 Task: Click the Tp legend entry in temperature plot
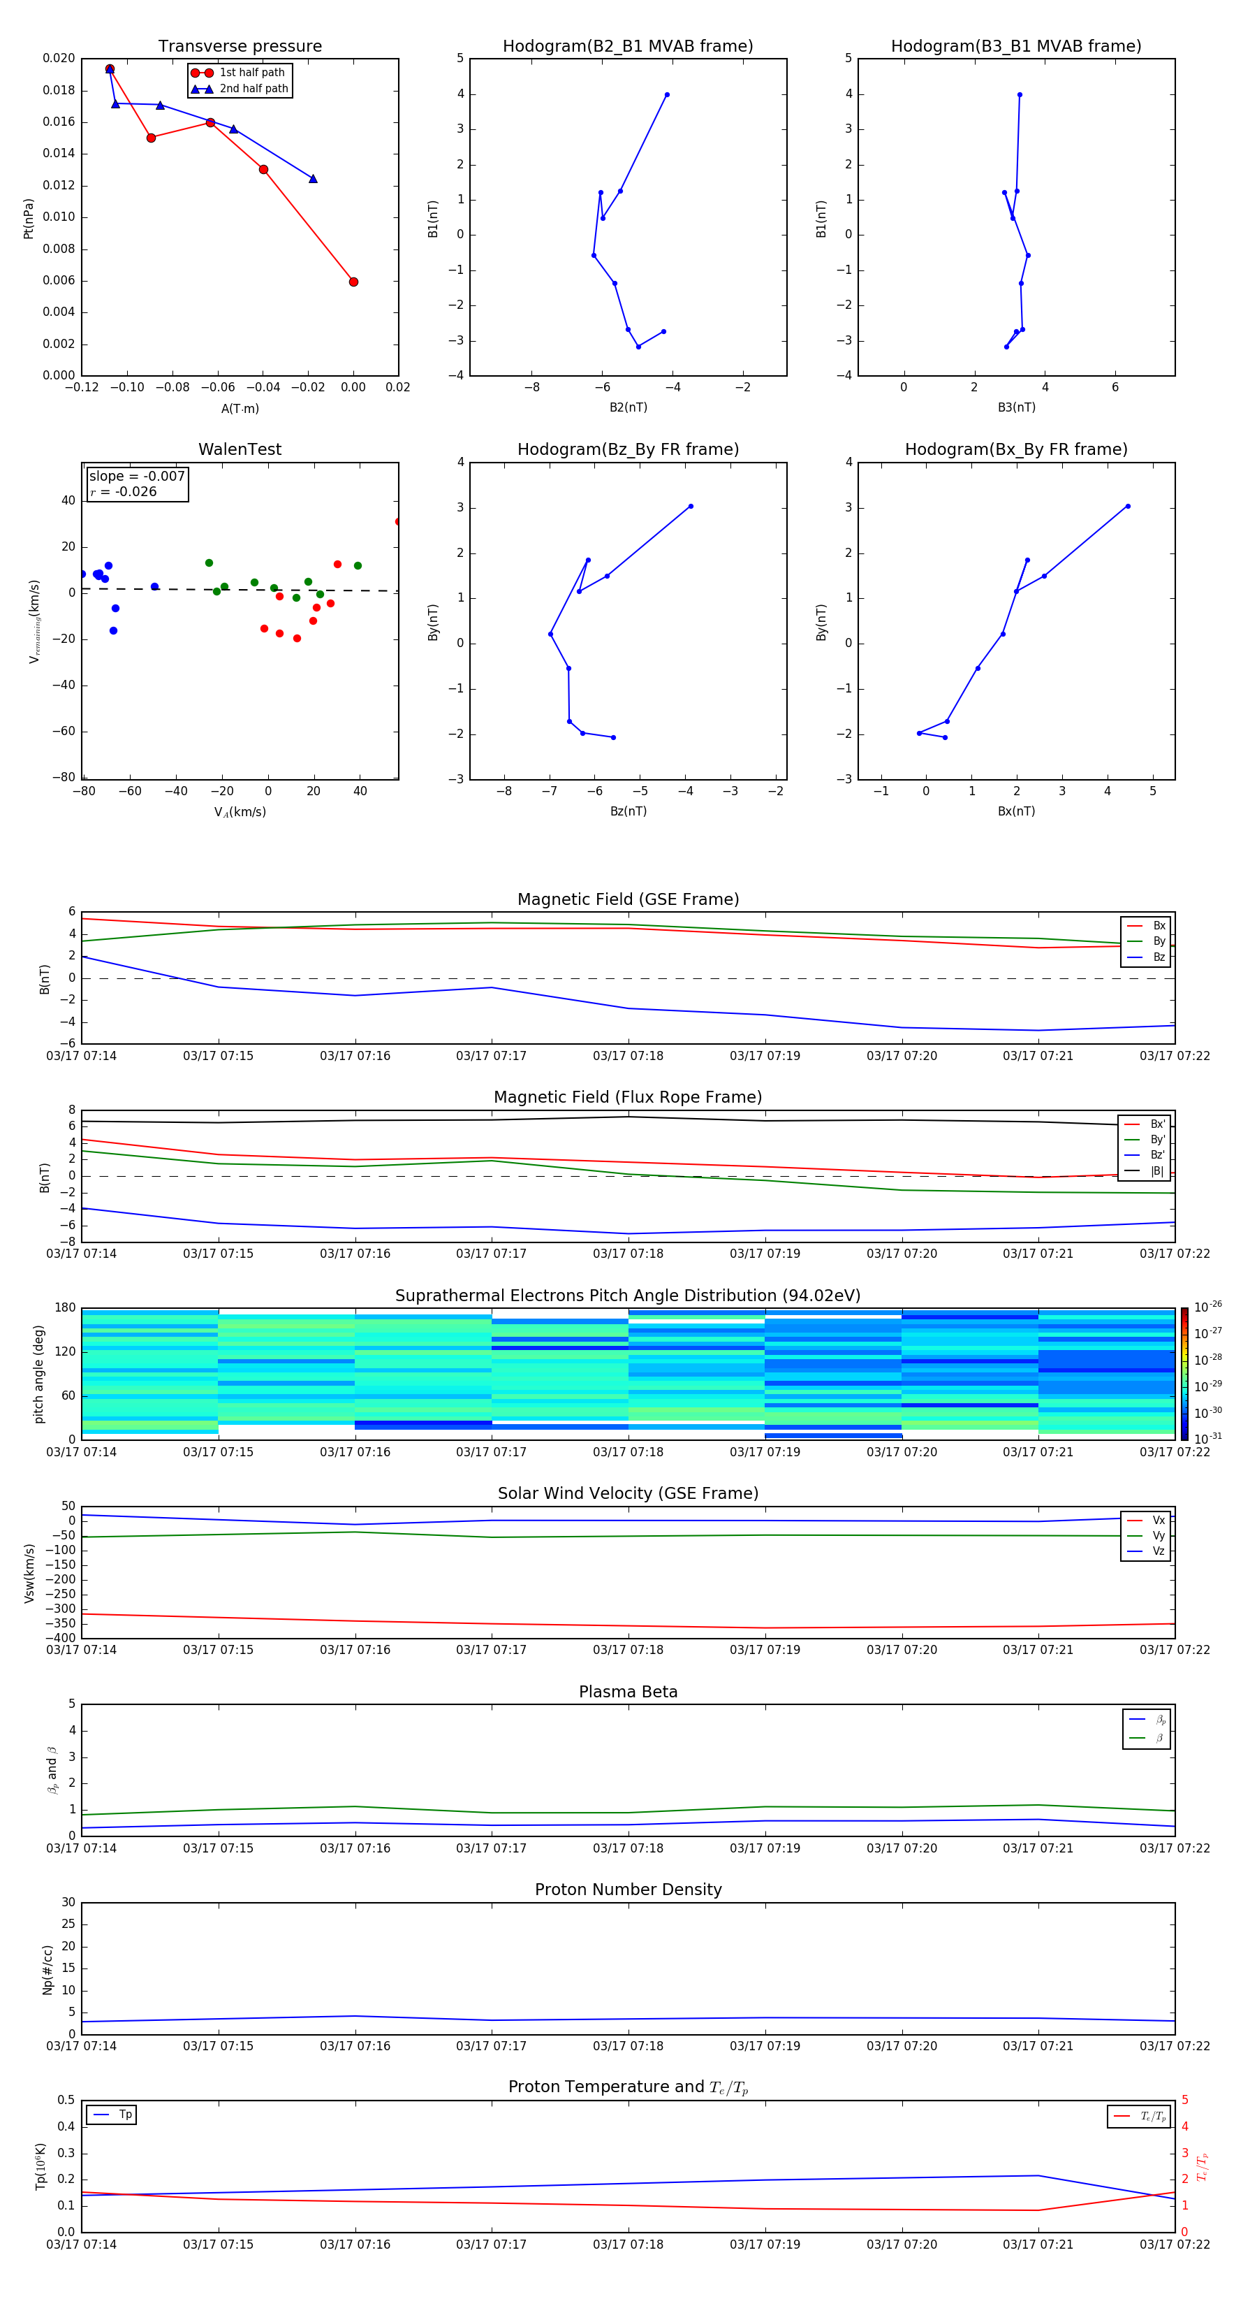coord(111,2115)
